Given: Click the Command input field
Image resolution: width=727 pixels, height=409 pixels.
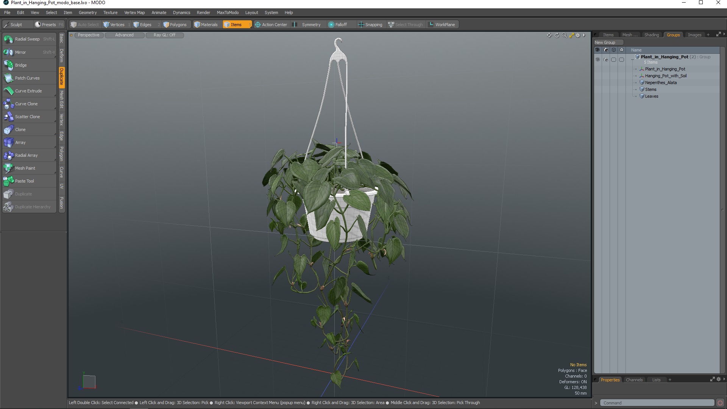Looking at the screenshot, I should pos(657,403).
